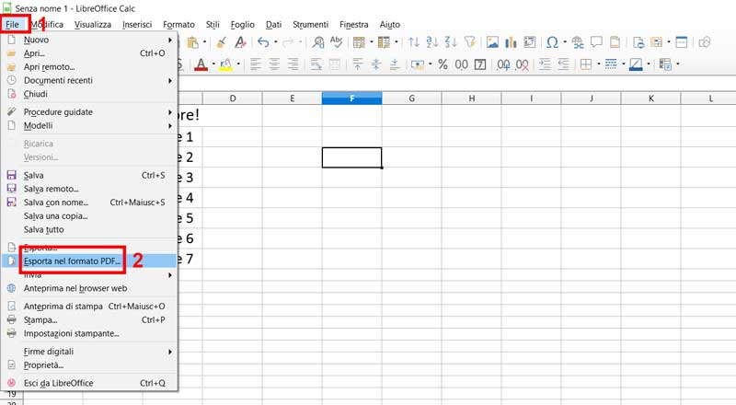Toggle the Wrap Text icon
The image size is (736, 405).
(316, 64)
